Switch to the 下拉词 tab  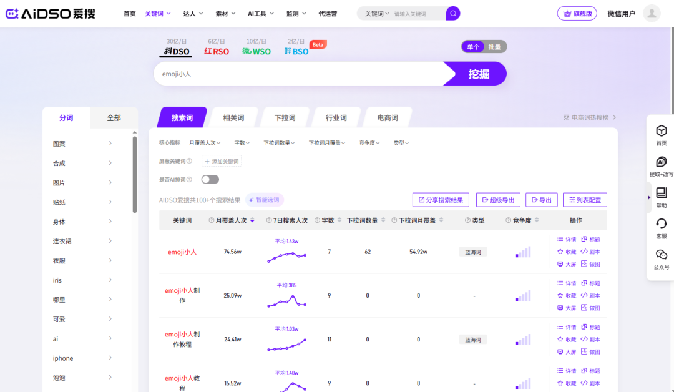click(x=285, y=117)
